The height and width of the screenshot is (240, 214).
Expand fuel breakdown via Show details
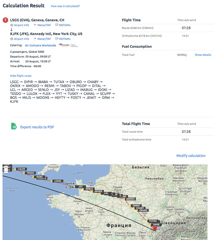pyautogui.click(x=203, y=55)
